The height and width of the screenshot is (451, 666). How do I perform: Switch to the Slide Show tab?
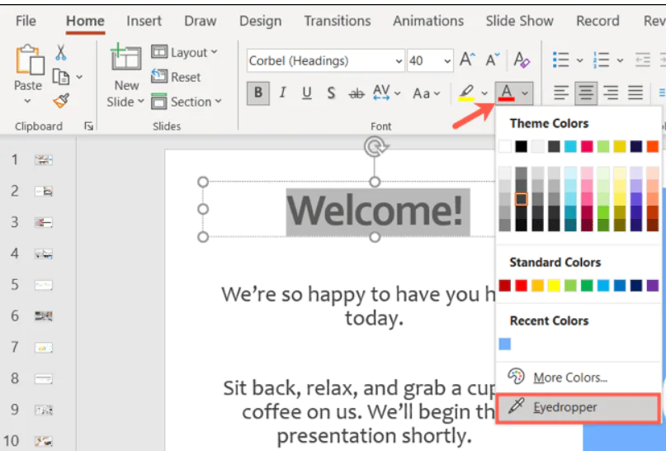tap(519, 21)
